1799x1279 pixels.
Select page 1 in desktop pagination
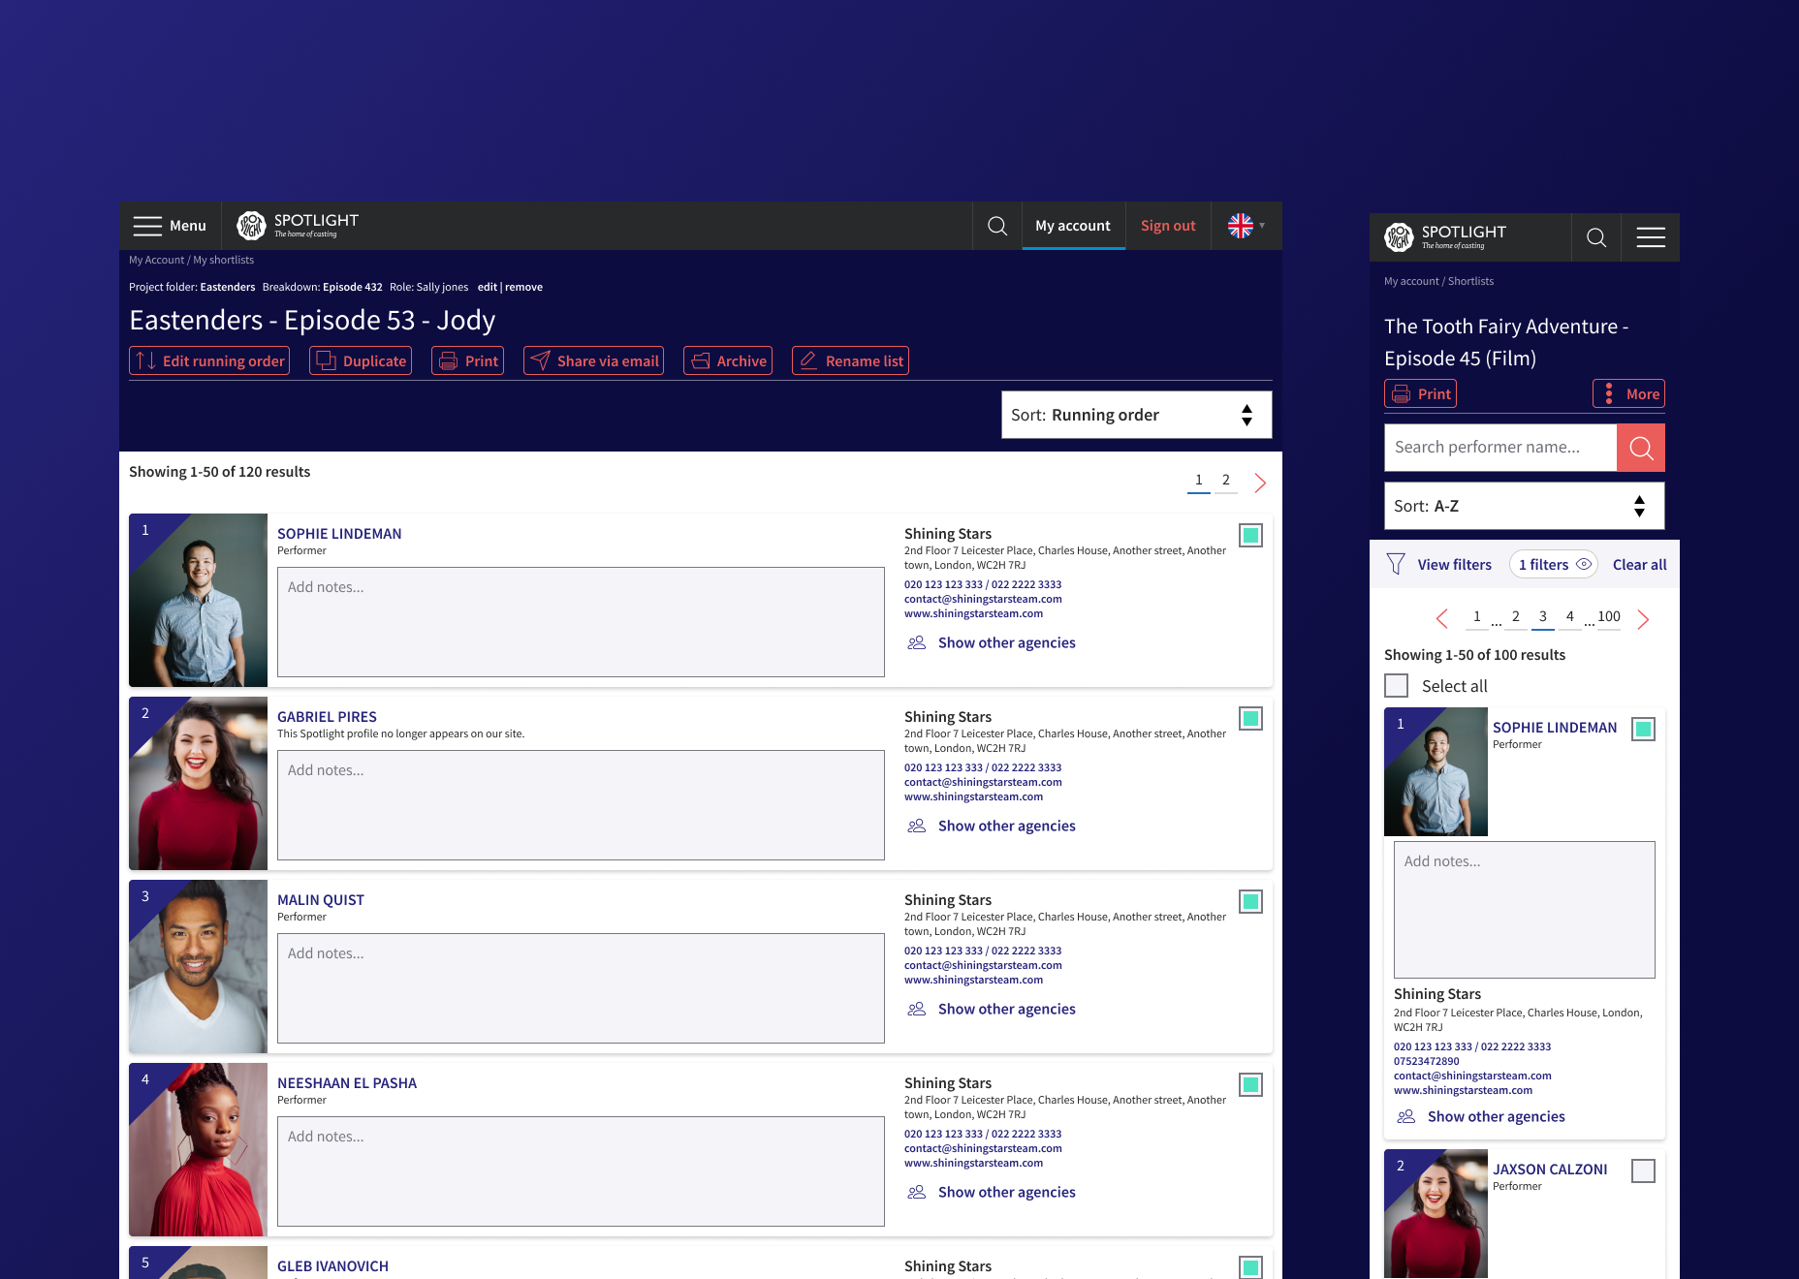(1199, 481)
